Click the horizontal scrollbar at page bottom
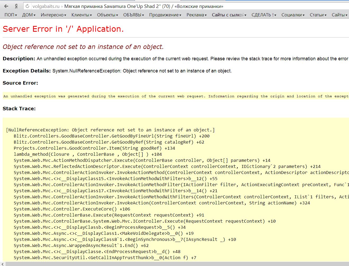This screenshot has width=349, height=266. point(175,264)
